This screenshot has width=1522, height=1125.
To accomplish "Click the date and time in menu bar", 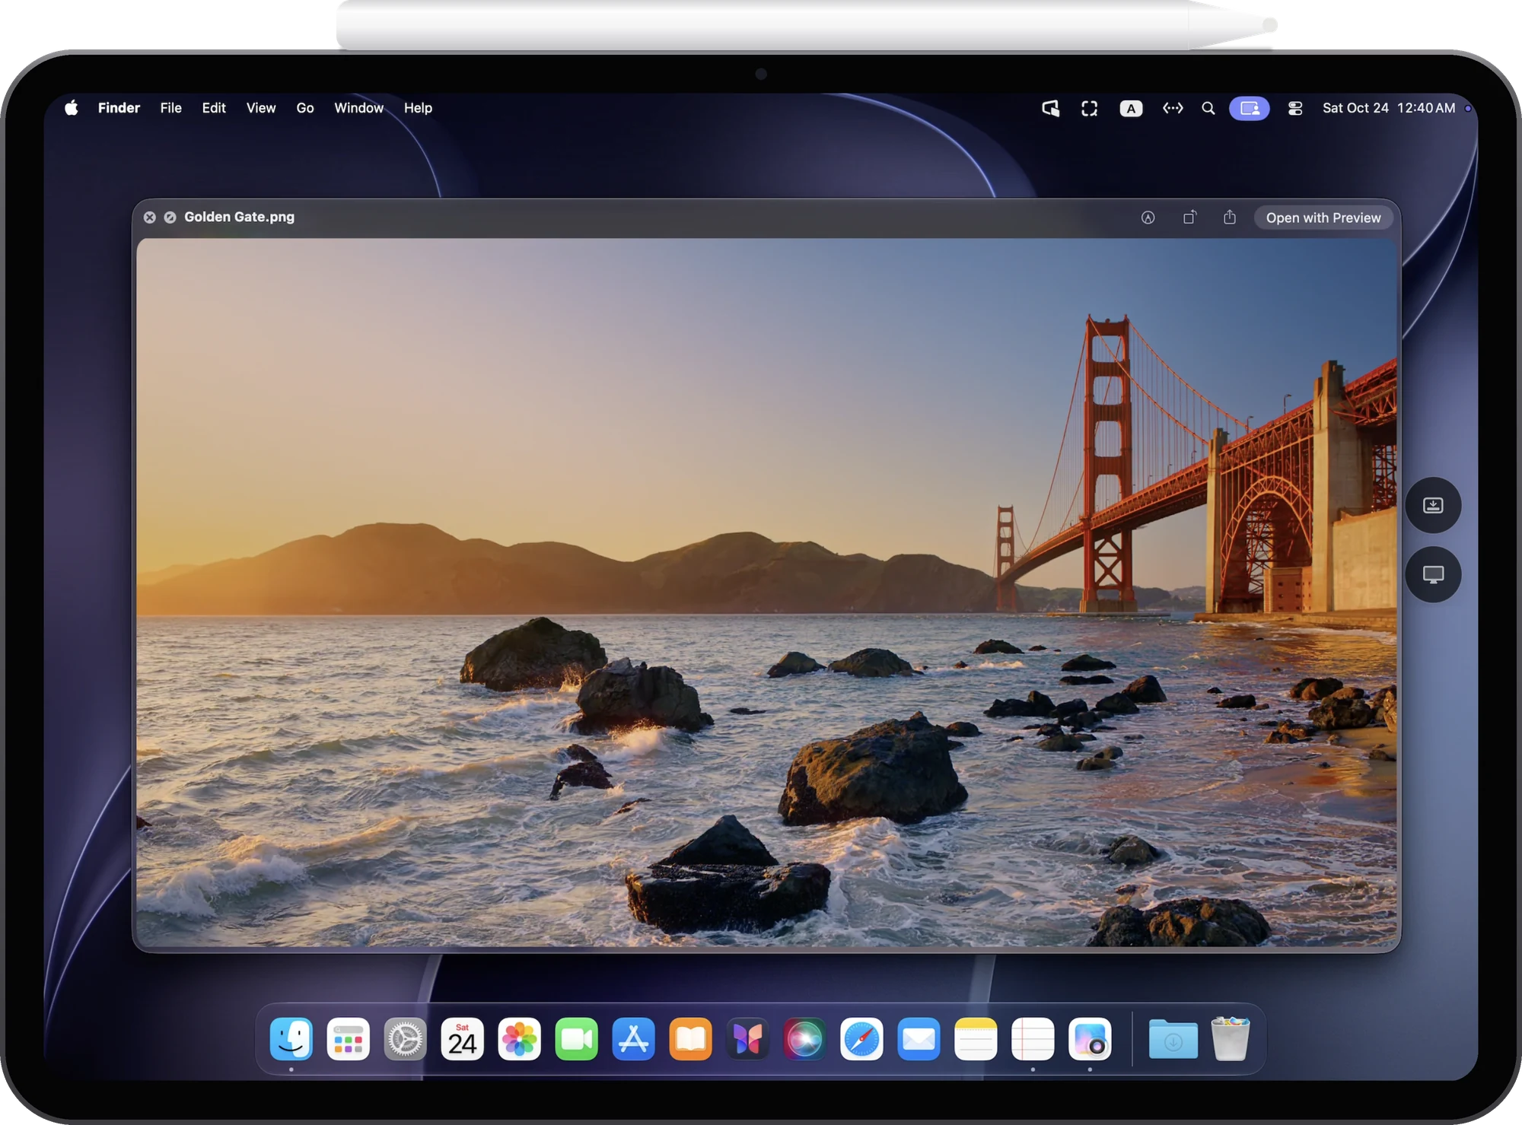I will point(1389,108).
